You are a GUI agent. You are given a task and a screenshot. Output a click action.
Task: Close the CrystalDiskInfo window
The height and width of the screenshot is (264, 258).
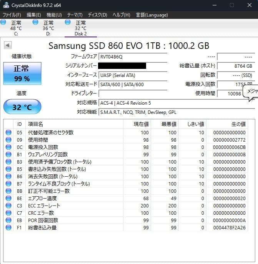tap(250, 5)
